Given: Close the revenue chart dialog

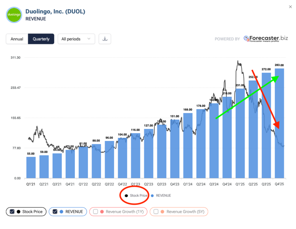Looking at the screenshot, I should click(x=290, y=7).
